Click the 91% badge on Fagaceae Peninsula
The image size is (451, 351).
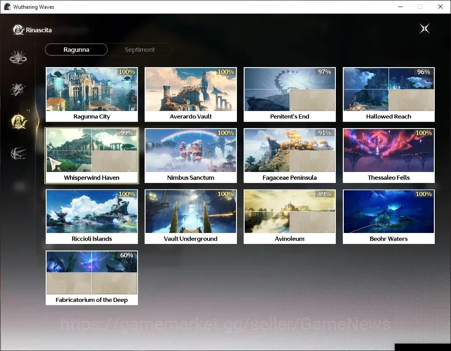(x=324, y=133)
